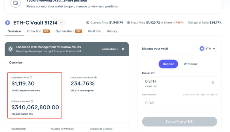This screenshot has width=230, height=132.
Task: Go to the Vault Info tab
Action: [94, 31]
